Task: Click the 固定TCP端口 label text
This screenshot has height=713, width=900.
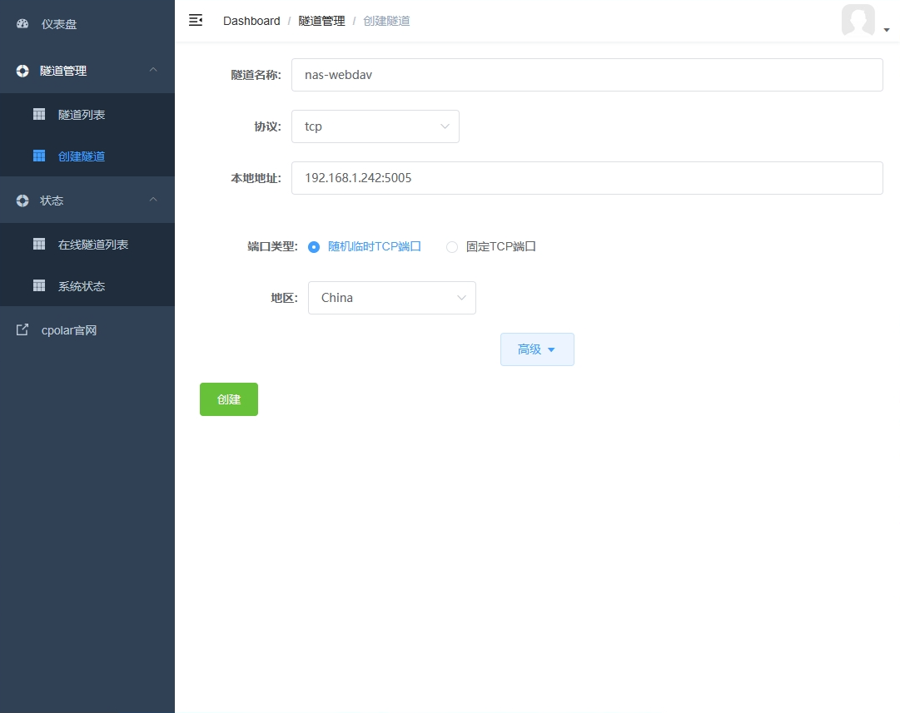Action: point(501,246)
